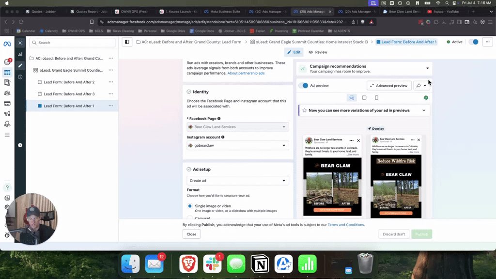Click the Search field in campaign tree
496x279 pixels.
[x=73, y=43]
